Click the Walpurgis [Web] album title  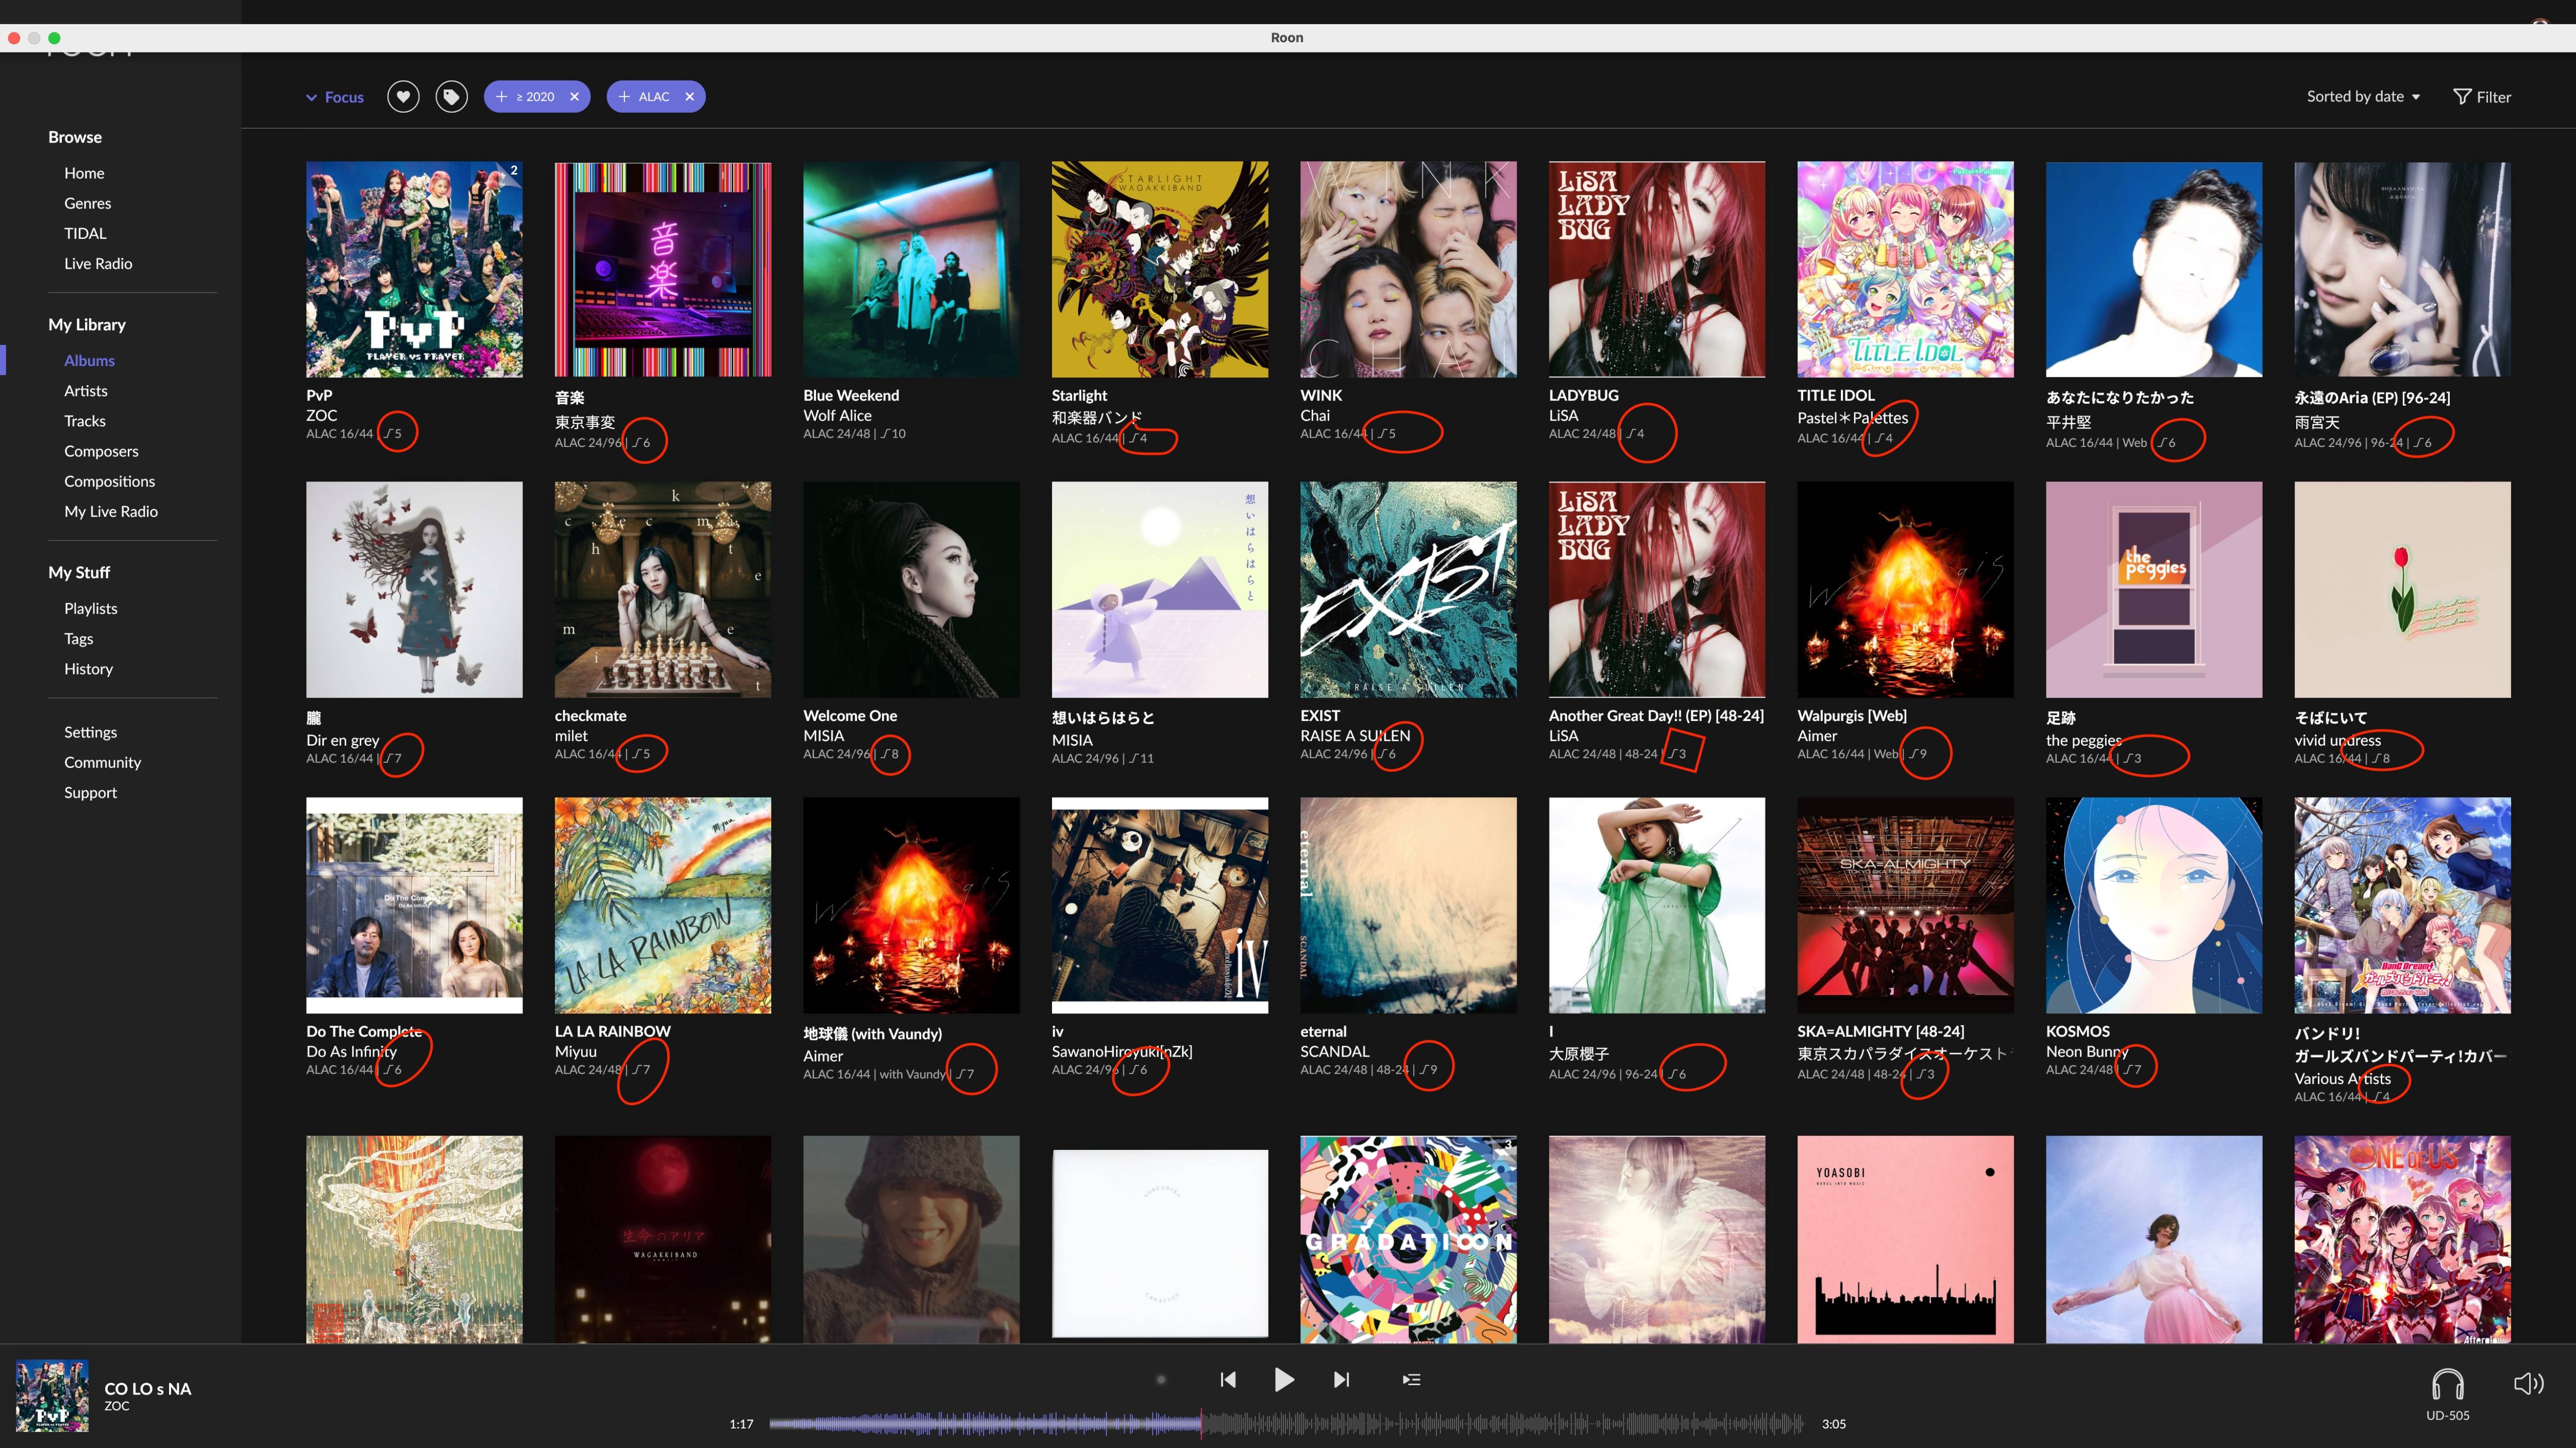click(x=1852, y=716)
